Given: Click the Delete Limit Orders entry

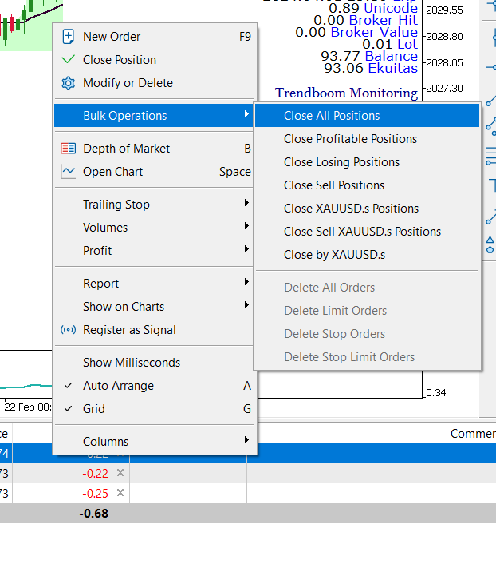Looking at the screenshot, I should coord(367,311).
